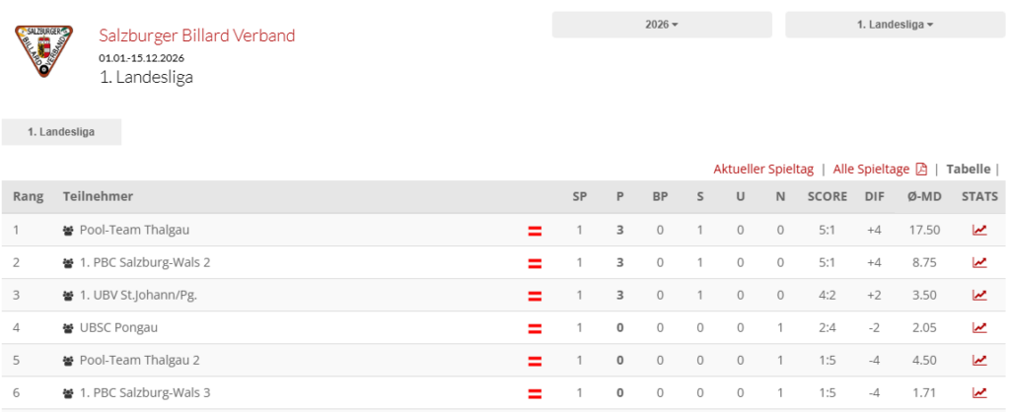1010x412 pixels.
Task: Show stats chart for 1. PBC Salzburg-Wals 3
Action: (978, 392)
